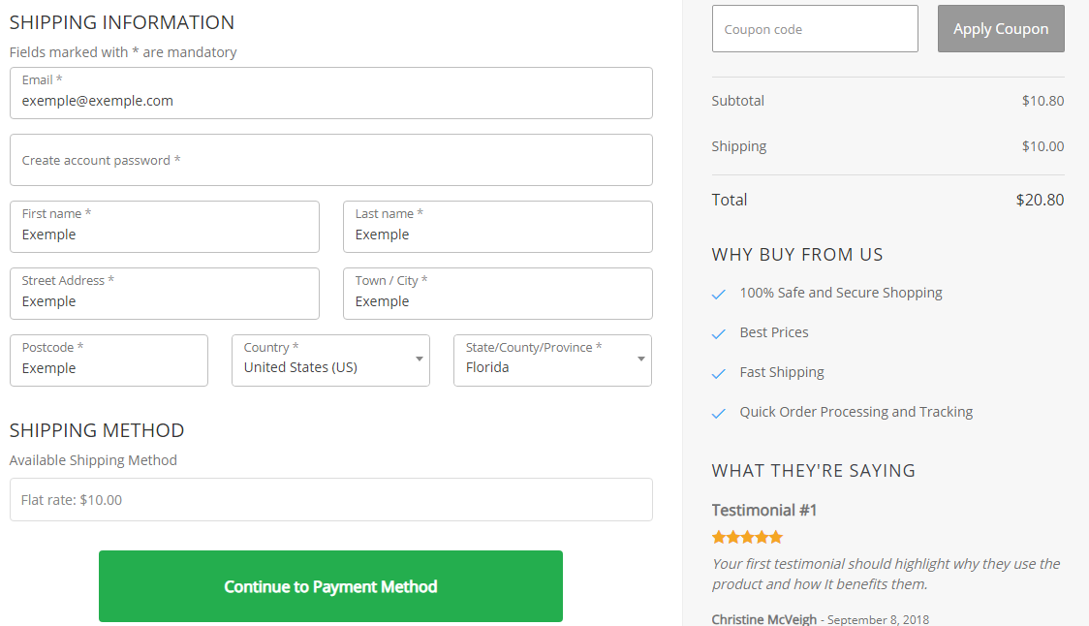Screen dimensions: 1089x626
Task: Select the Street Address field
Action: (165, 294)
